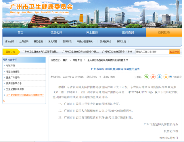Share the article to WeChat
The width and height of the screenshot is (184, 142).
147,77
